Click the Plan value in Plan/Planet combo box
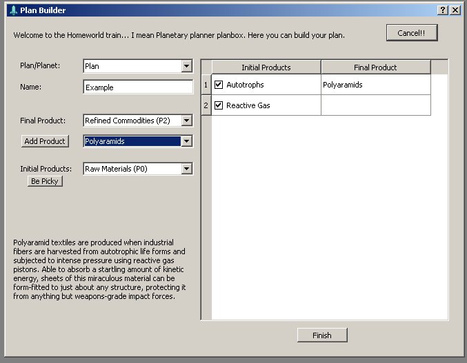This screenshot has height=363, width=467. tap(92, 66)
